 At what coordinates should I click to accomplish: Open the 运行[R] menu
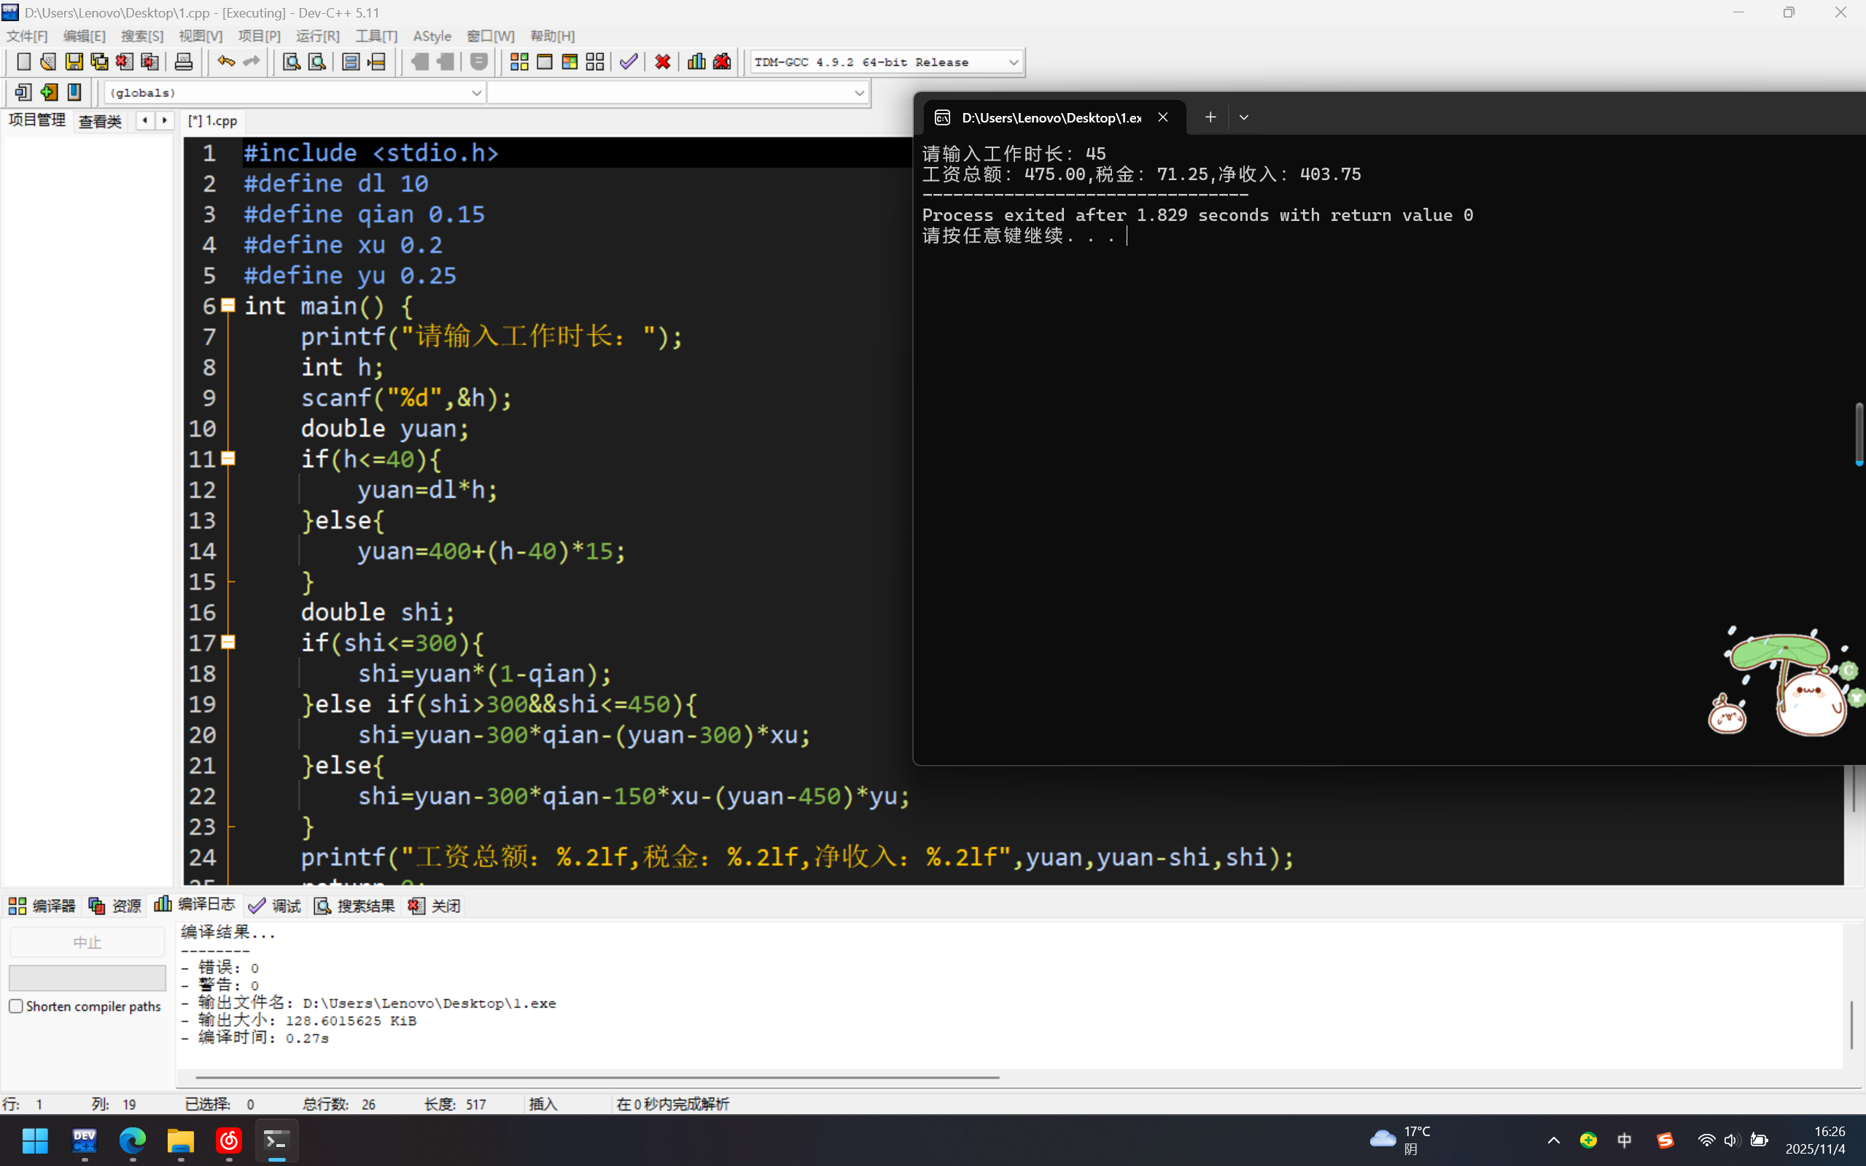(317, 36)
